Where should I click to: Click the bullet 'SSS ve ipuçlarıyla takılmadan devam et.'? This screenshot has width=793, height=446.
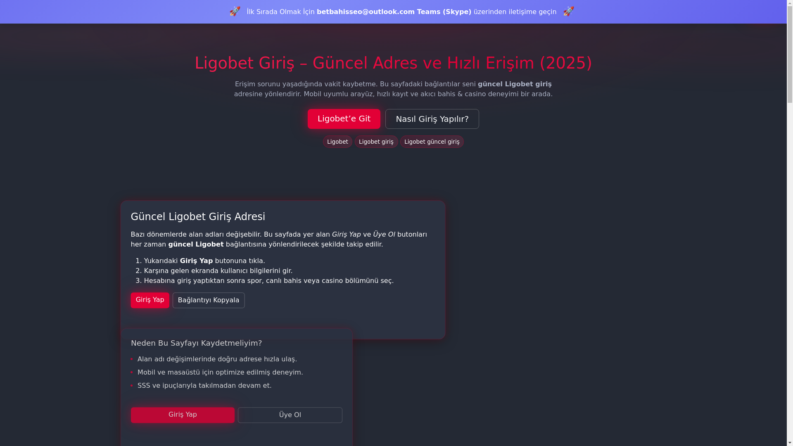[x=204, y=386]
